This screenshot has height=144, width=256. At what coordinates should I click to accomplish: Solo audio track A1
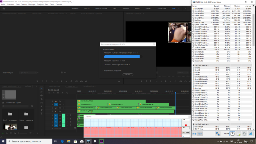pyautogui.click(x=67, y=115)
